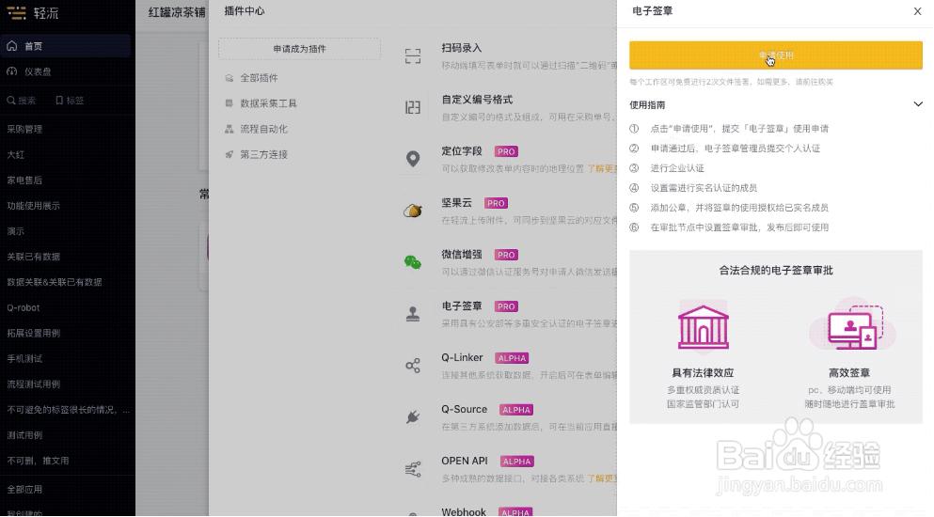Select 流程自动化 category
Image resolution: width=934 pixels, height=517 pixels.
[x=263, y=130]
